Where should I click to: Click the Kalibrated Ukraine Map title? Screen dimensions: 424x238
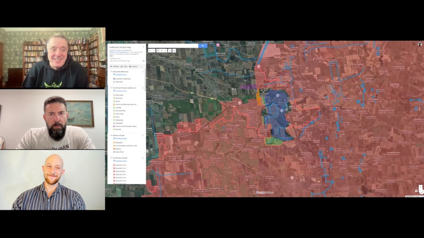point(120,47)
